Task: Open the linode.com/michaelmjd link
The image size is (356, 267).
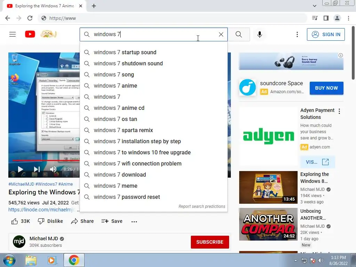Action: coord(42,210)
